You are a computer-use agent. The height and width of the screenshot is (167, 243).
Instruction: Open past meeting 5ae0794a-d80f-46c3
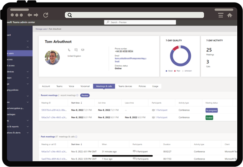[54, 159]
